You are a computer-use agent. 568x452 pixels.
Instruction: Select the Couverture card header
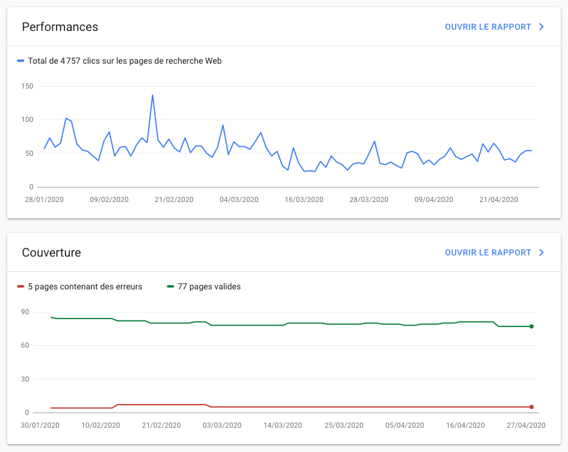point(52,253)
